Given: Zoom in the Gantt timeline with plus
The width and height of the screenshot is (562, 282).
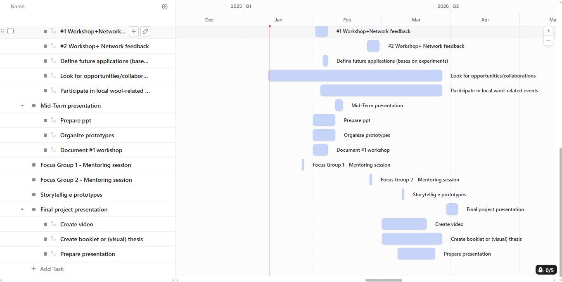Looking at the screenshot, I should click(x=548, y=31).
